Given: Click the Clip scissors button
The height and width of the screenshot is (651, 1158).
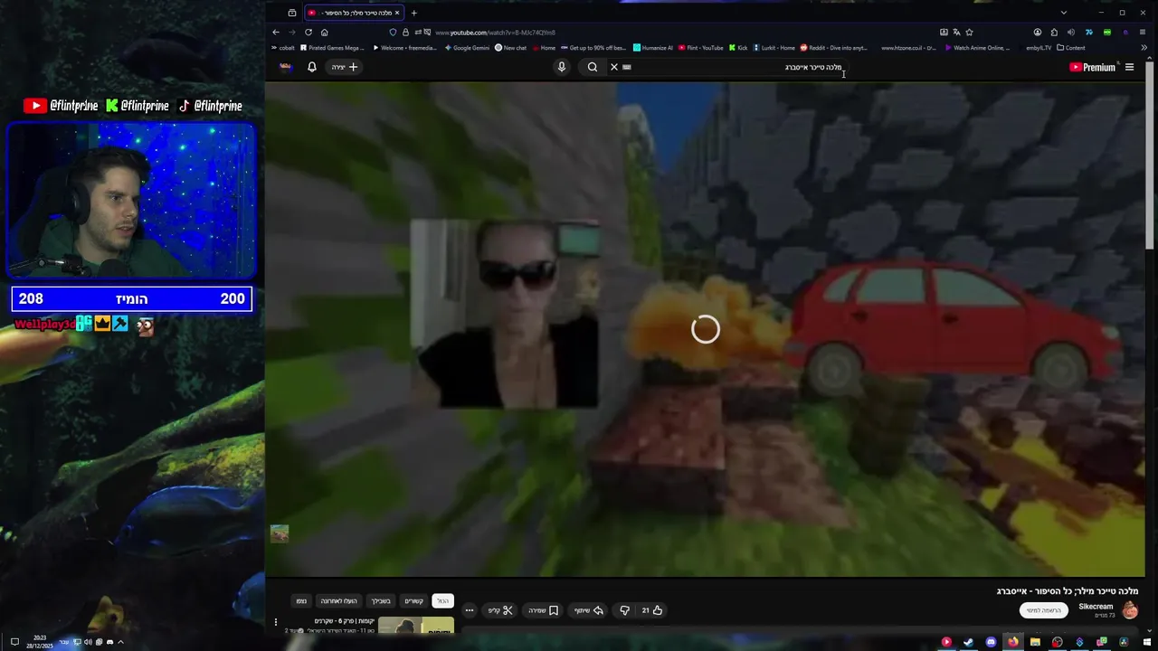Looking at the screenshot, I should coord(500,610).
